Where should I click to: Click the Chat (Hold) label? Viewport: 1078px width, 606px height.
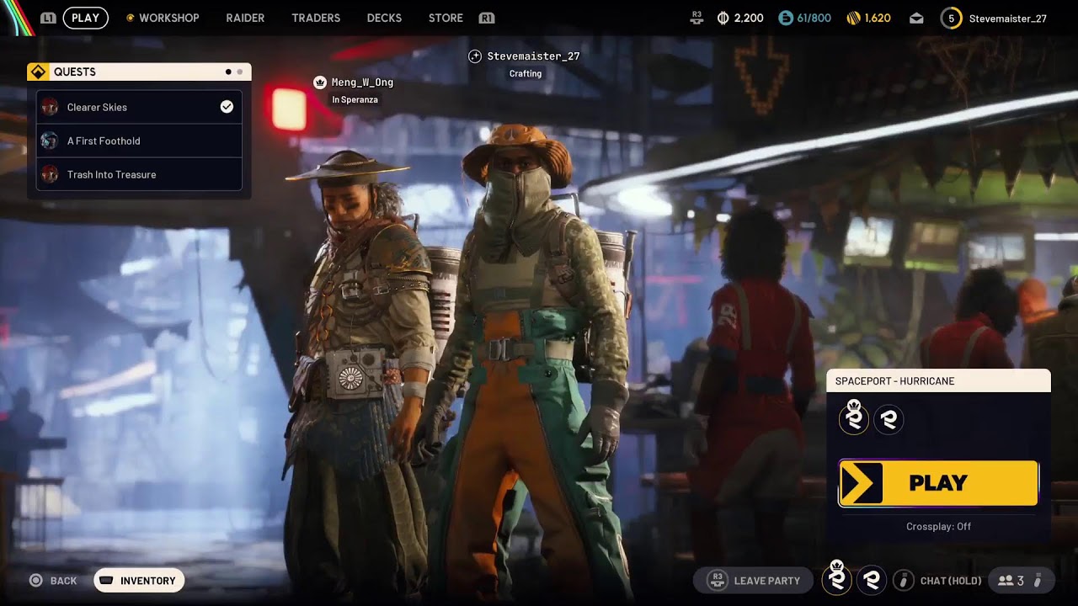point(951,581)
